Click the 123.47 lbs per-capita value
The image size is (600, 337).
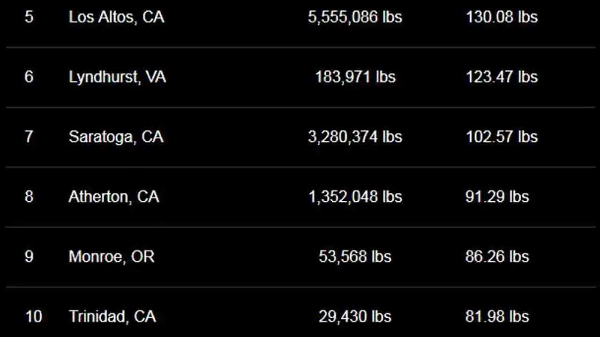[x=502, y=77]
